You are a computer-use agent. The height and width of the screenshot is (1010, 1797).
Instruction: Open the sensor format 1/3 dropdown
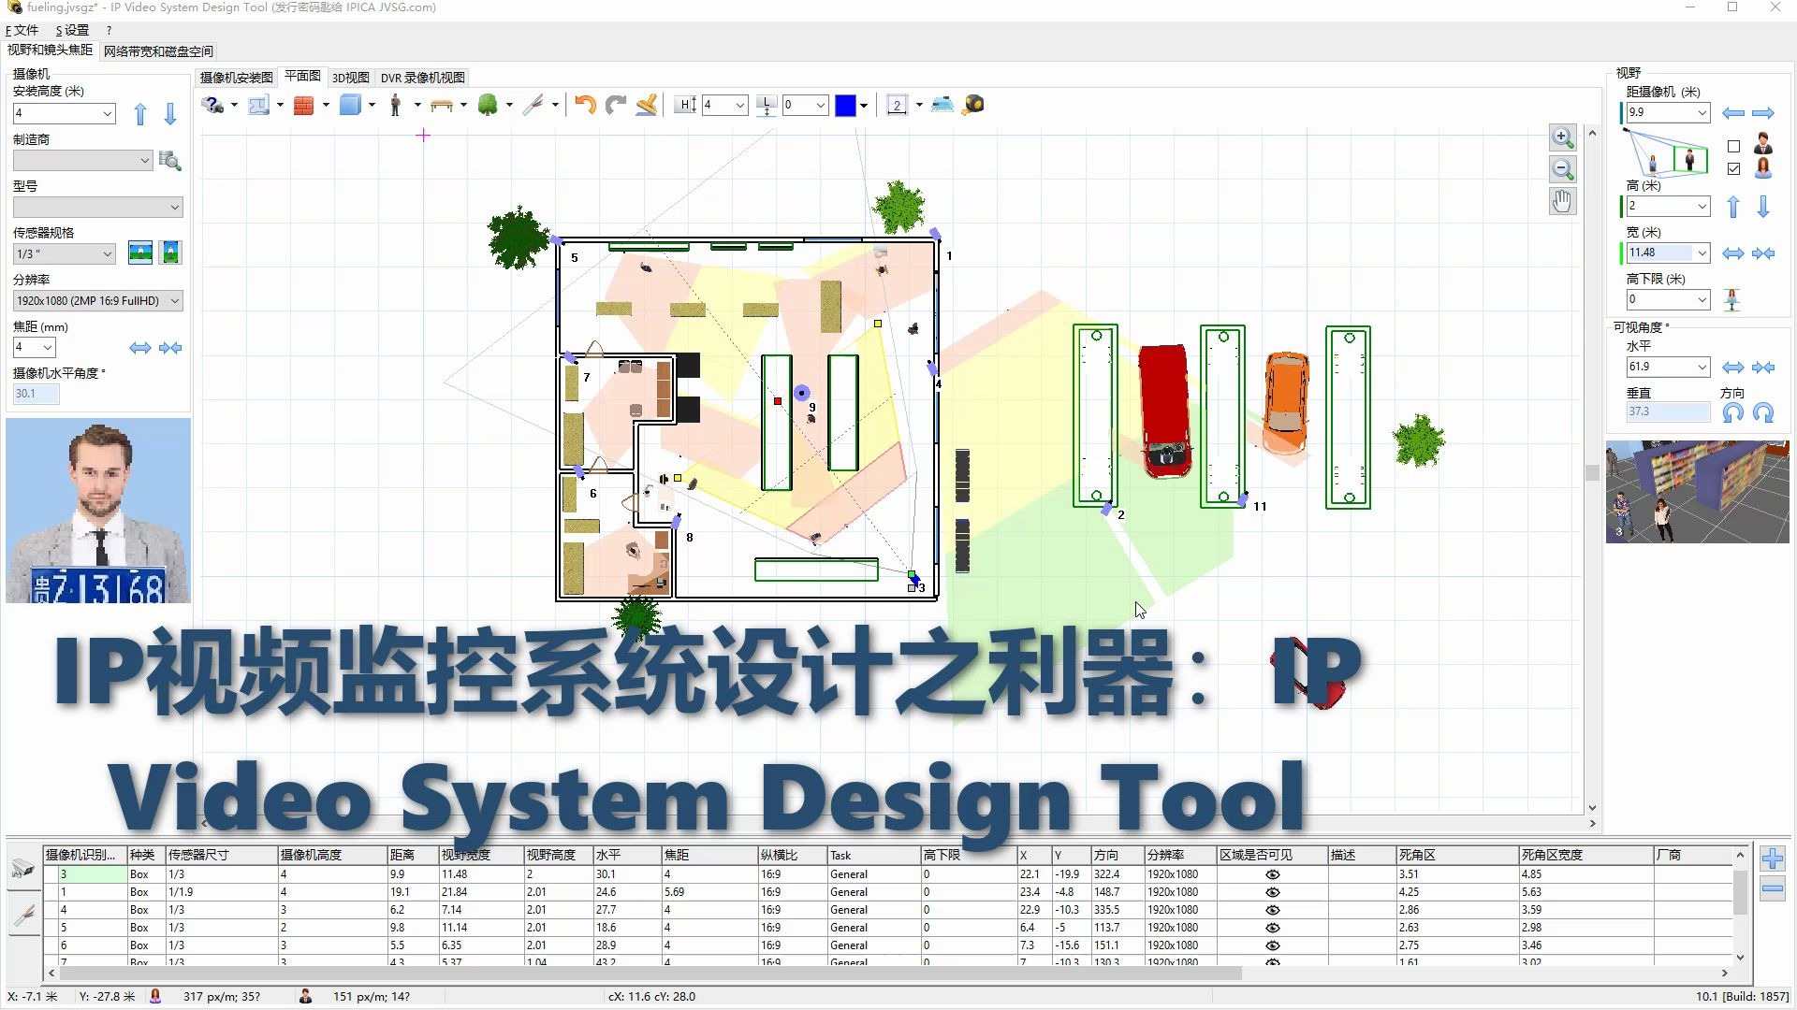[108, 253]
